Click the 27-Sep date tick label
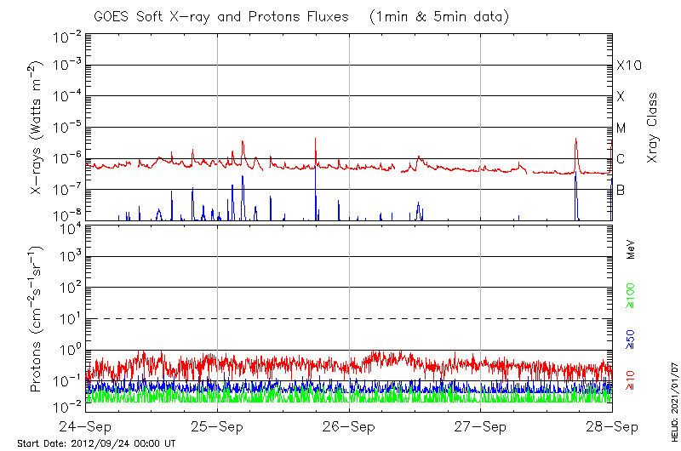 (x=480, y=425)
